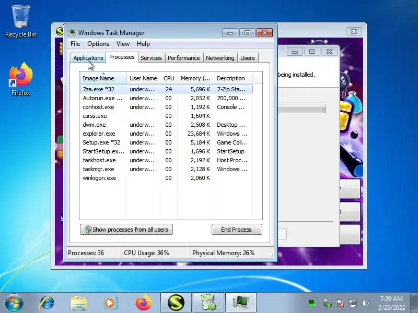Viewport: 418px width, 313px height.
Task: Click the Game Coll... description cell
Action: 232,142
